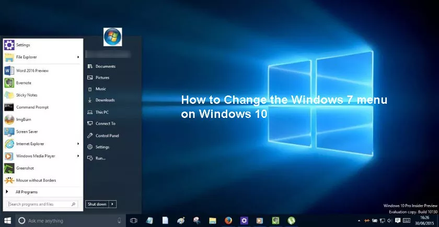Image resolution: width=439 pixels, height=227 pixels.
Task: Launch Sticky Notes
Action: [43, 95]
